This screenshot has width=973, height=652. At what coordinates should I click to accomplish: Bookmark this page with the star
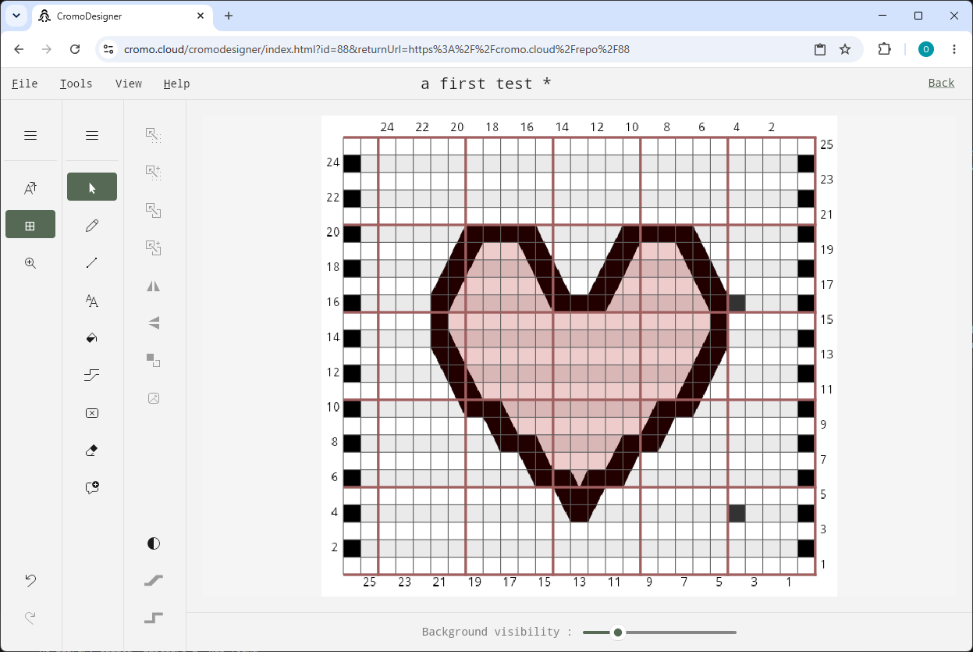(x=845, y=49)
